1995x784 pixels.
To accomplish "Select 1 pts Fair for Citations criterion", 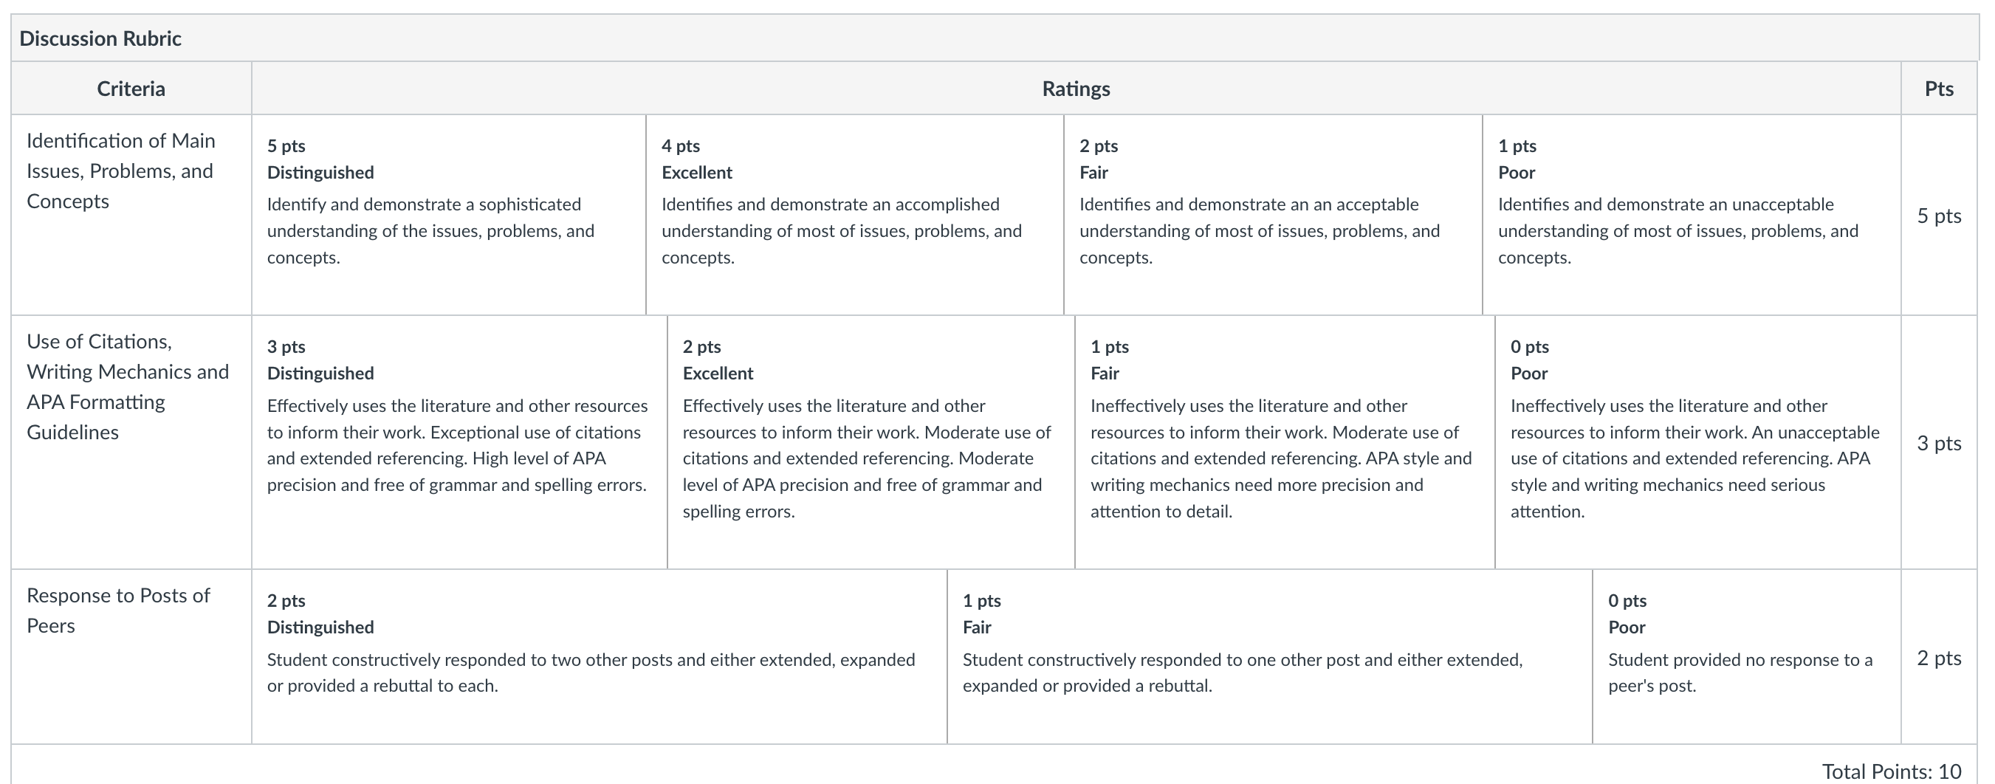I will (x=1285, y=441).
